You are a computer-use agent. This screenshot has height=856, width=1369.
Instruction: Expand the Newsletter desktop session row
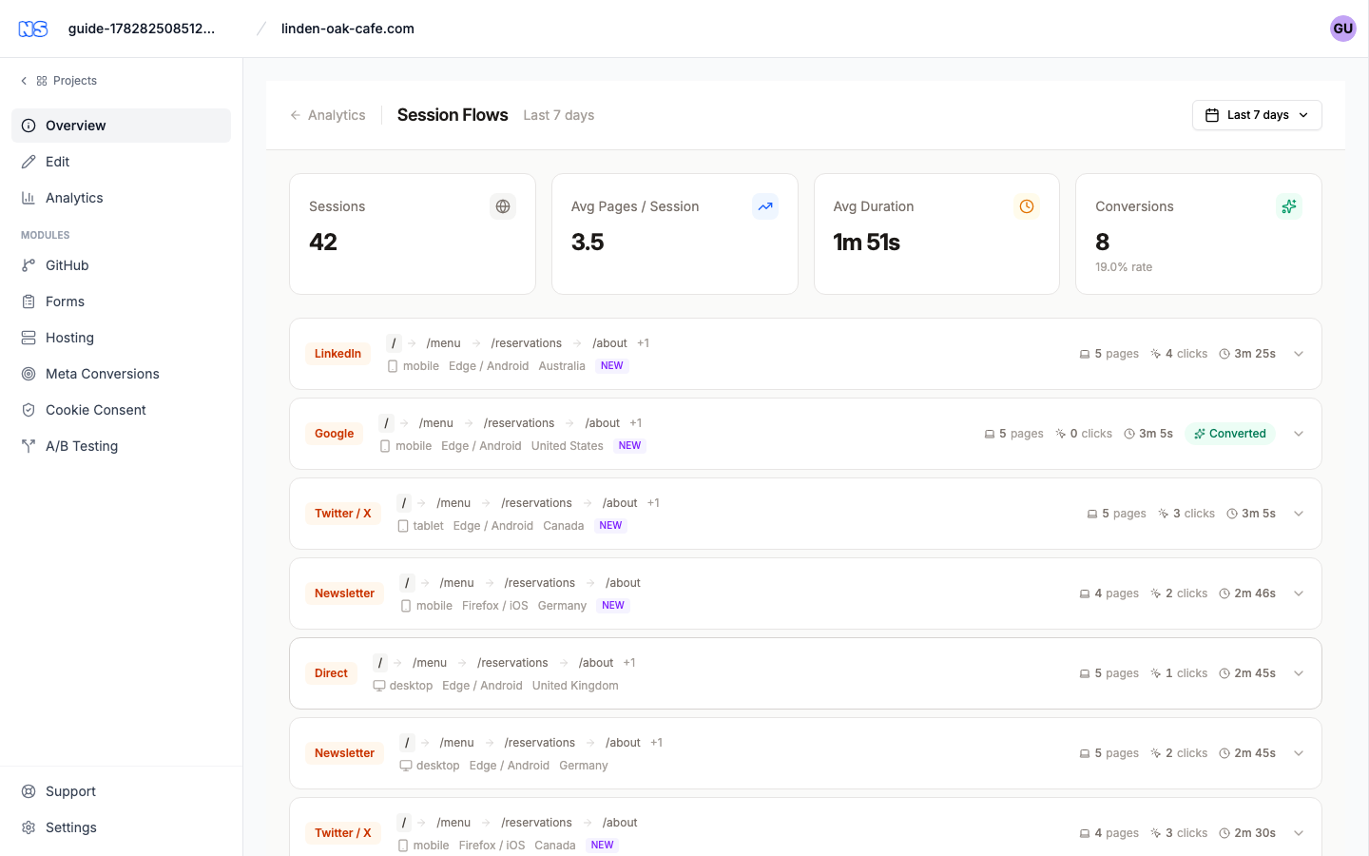[1299, 753]
